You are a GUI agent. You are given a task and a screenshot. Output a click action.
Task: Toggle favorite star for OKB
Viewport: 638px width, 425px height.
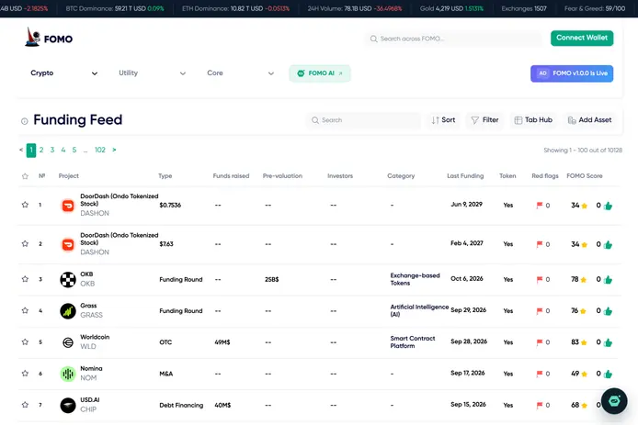point(25,279)
